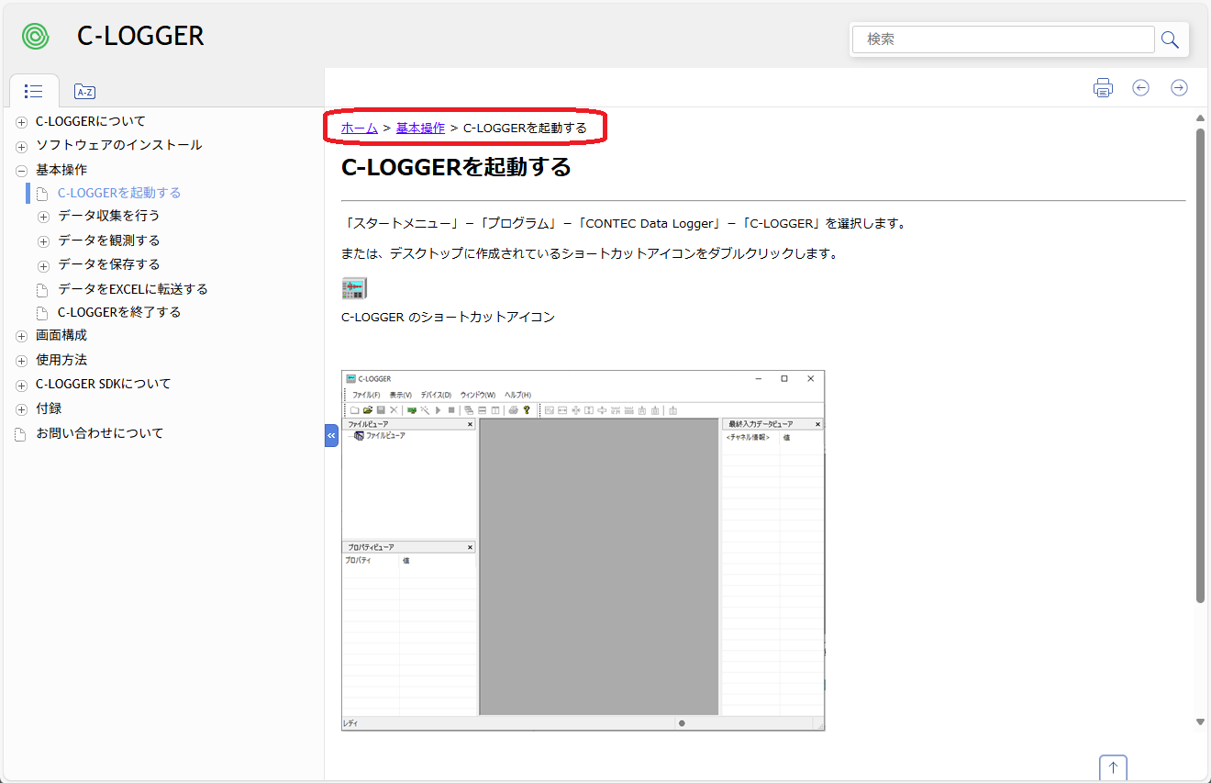
Task: Open the データをEXCELに転送する topic
Action: [132, 289]
